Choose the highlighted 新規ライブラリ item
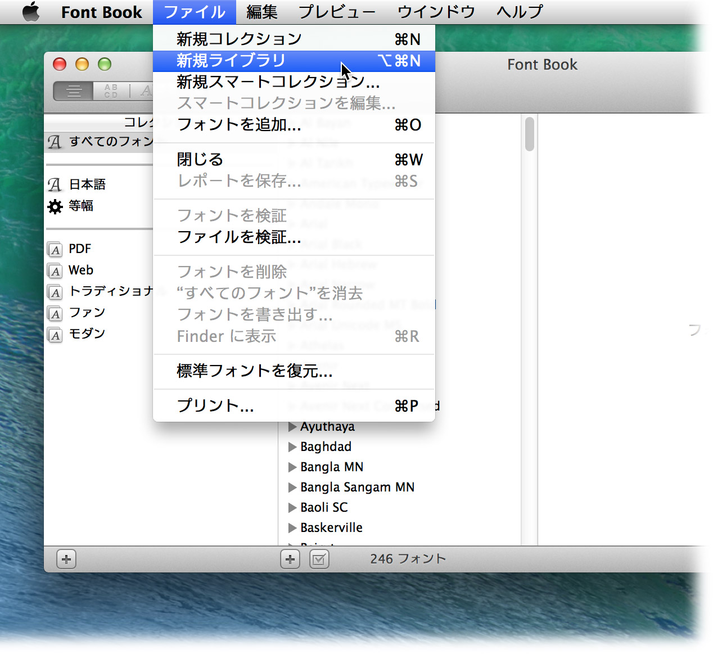This screenshot has width=713, height=654. [x=294, y=61]
